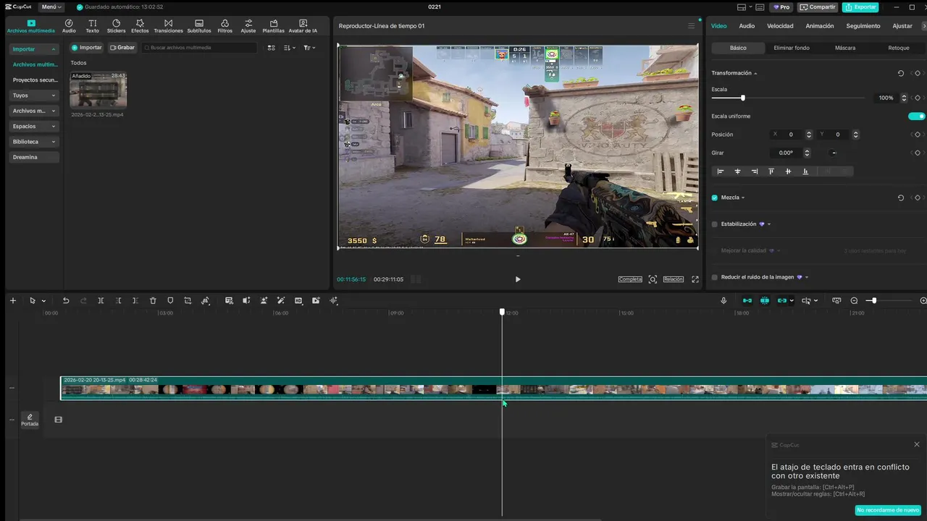This screenshot has height=521, width=927.
Task: Adjust the Escala slider handle
Action: (742, 98)
